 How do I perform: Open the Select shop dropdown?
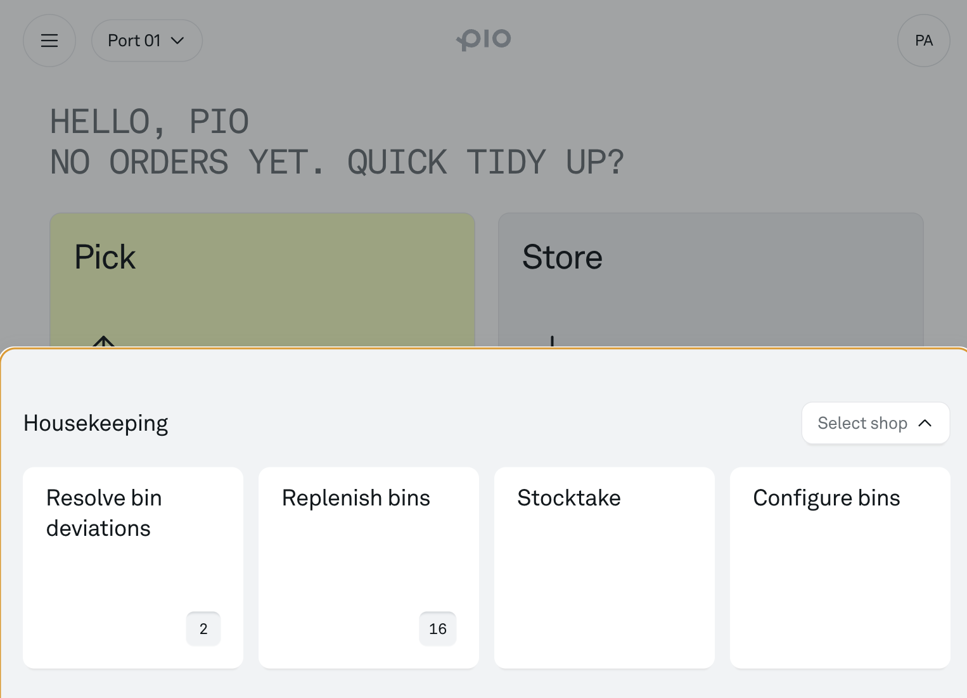[x=876, y=423]
